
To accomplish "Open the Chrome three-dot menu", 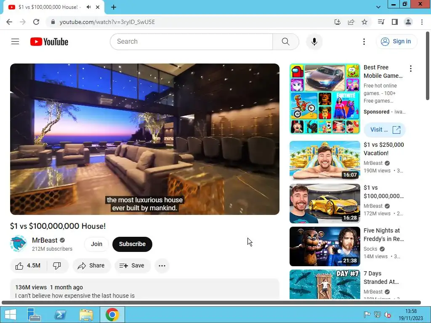I will [422, 22].
